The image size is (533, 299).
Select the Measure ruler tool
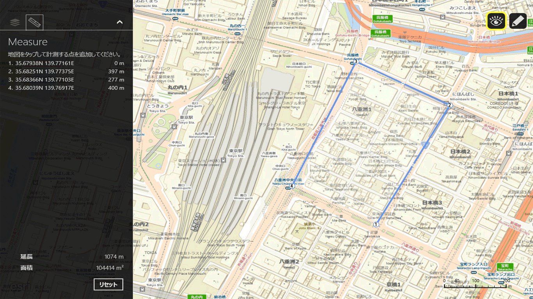pos(34,23)
